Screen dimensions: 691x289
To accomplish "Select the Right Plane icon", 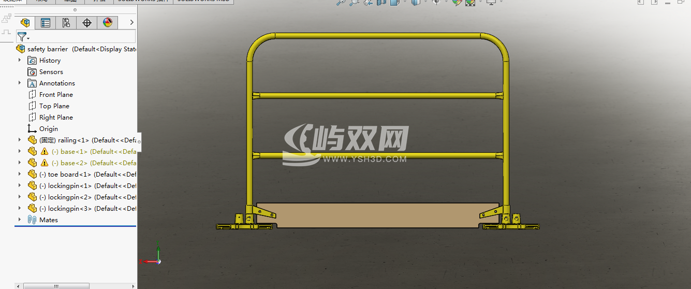I will [x=32, y=118].
